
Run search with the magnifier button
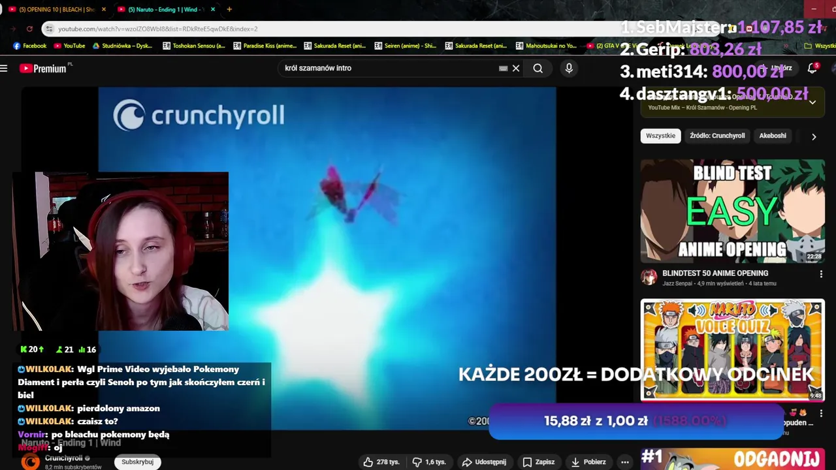[x=538, y=68]
